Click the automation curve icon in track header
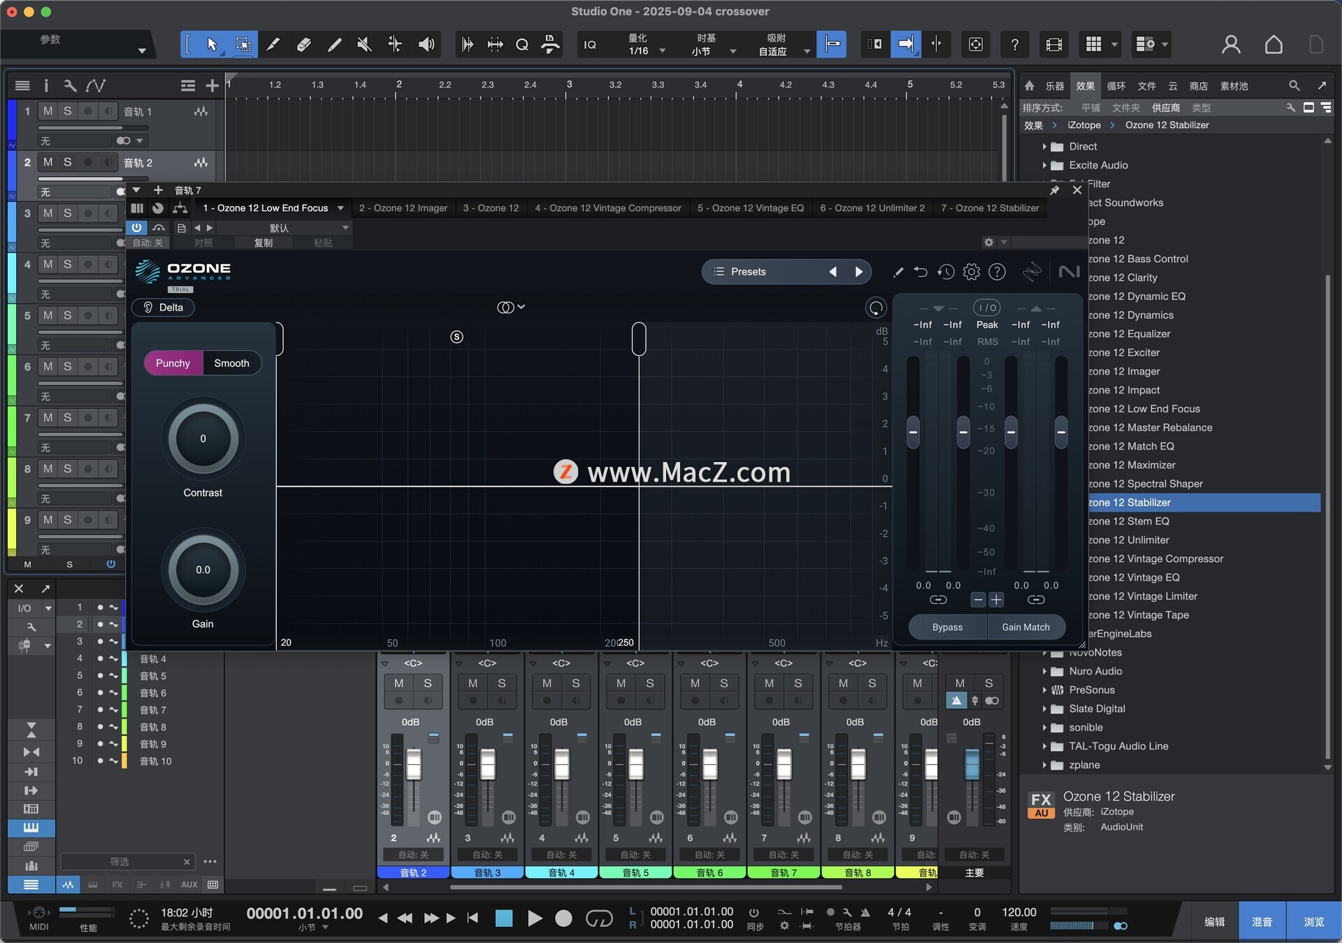Screen dimensions: 1342x943 (x=96, y=85)
